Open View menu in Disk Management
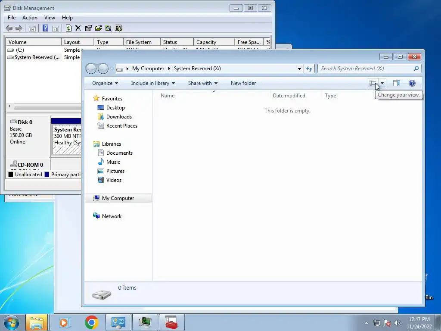 [50, 17]
